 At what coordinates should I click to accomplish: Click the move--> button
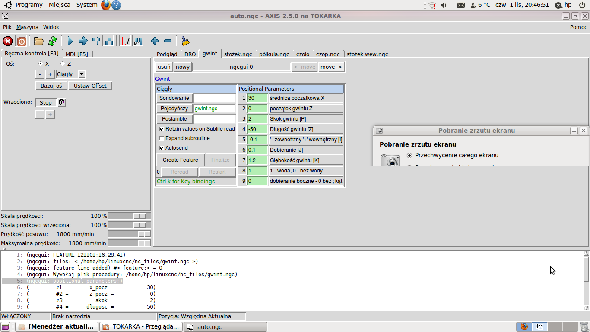331,67
